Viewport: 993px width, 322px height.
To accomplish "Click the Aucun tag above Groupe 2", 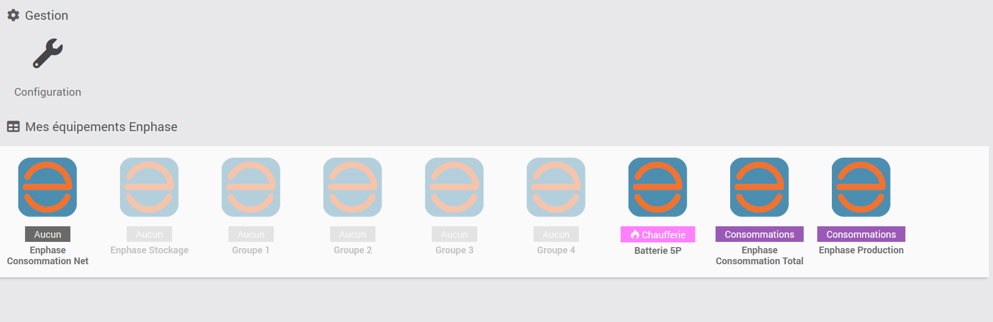I will [x=353, y=234].
